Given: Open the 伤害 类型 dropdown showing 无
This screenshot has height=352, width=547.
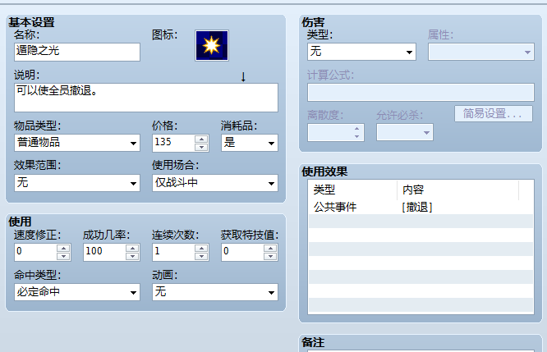Looking at the screenshot, I should click(361, 52).
